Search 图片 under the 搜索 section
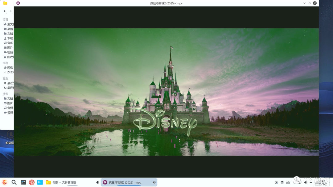Image resolution: width=333 pixels, height=187 pixels. click(9, 103)
